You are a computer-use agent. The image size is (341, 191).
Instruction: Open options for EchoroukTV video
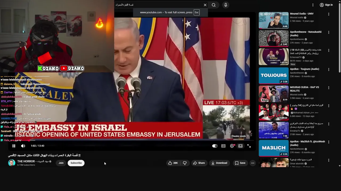(328, 50)
